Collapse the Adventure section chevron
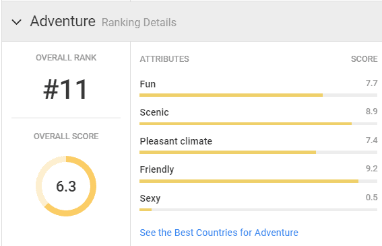Viewport: 382px width, 246px height. (17, 22)
